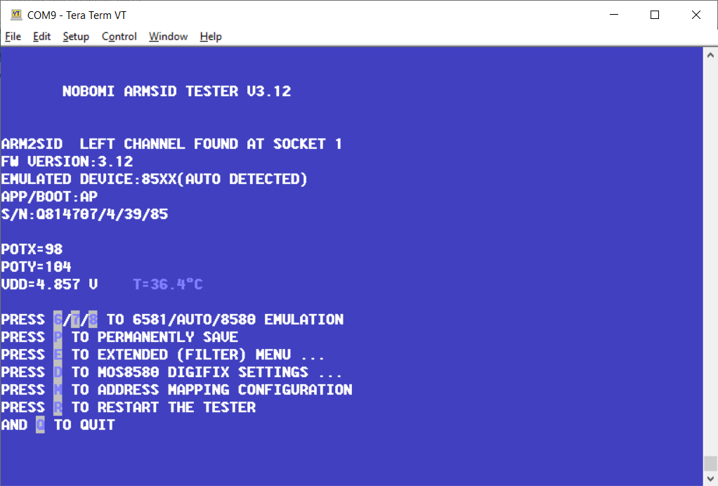
Task: Click the 'TO QUIT' text
Action: point(84,425)
